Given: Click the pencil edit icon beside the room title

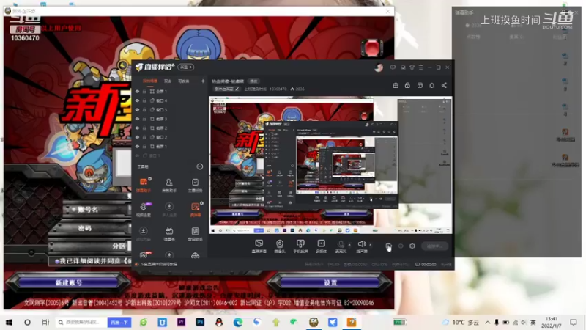Looking at the screenshot, I should 237,89.
